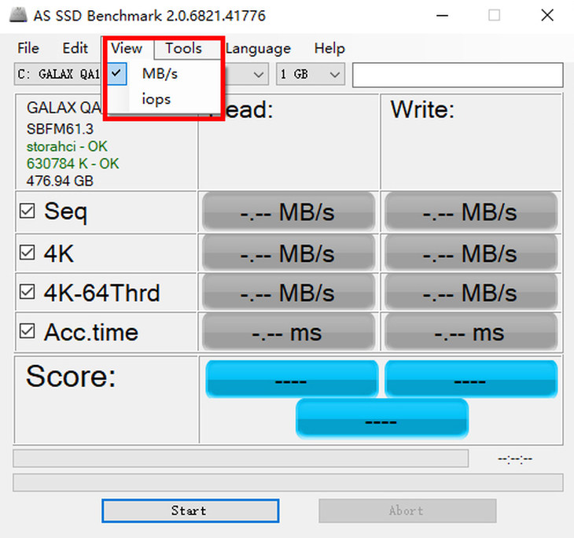Click the Acc.time read ms result box
Viewport: 574px width, 538px height.
(289, 332)
